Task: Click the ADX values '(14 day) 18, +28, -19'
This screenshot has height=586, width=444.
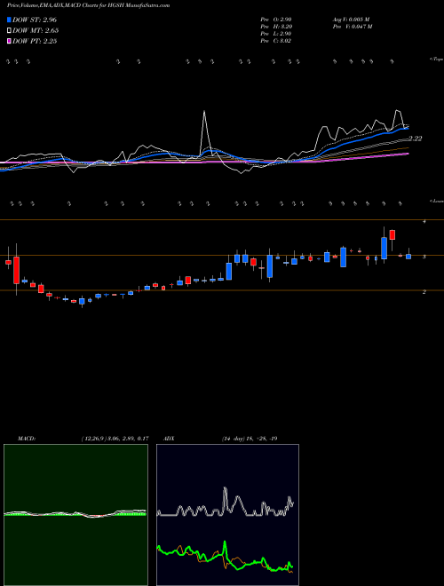Action: [250, 439]
